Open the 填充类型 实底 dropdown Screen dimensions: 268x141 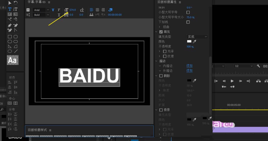197,37
